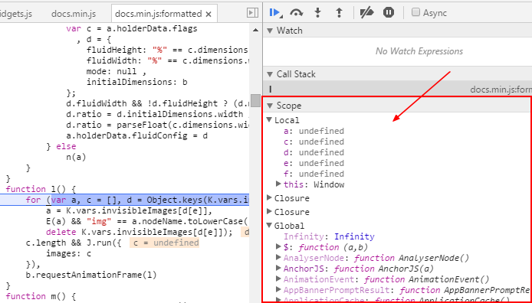Expand the second Closure scope
Screen dimensions: 532x303
tap(269, 212)
